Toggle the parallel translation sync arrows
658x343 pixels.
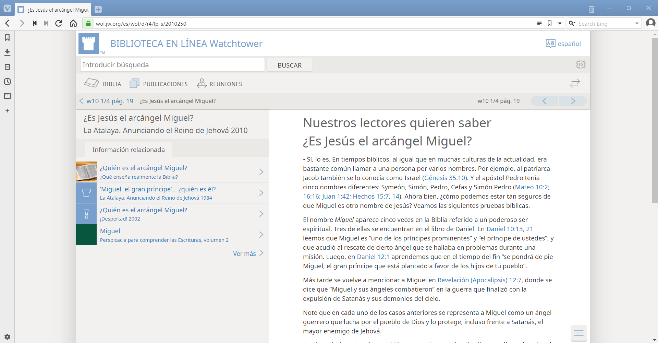click(x=575, y=83)
